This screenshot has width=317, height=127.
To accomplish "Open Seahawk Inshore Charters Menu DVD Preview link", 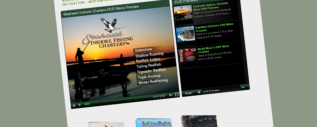I will (211, 6).
